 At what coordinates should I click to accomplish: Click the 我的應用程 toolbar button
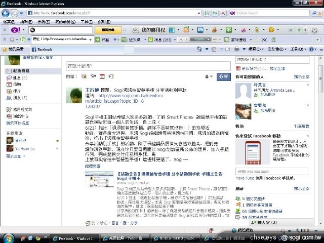click(x=149, y=30)
